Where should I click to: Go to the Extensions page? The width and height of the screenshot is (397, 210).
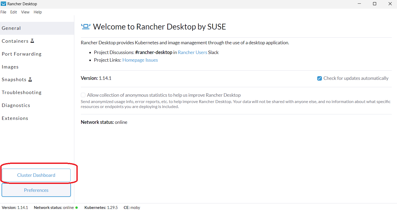[37, 118]
